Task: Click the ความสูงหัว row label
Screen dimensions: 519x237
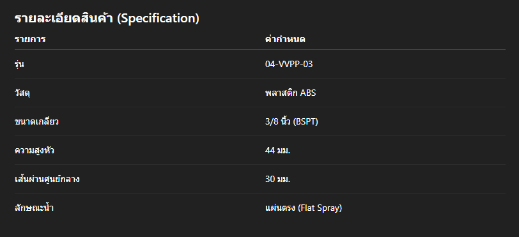Action: (35, 151)
